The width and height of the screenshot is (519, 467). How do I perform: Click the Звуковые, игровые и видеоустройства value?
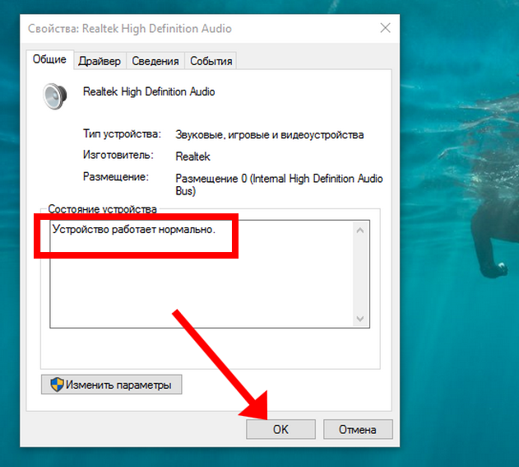click(269, 135)
